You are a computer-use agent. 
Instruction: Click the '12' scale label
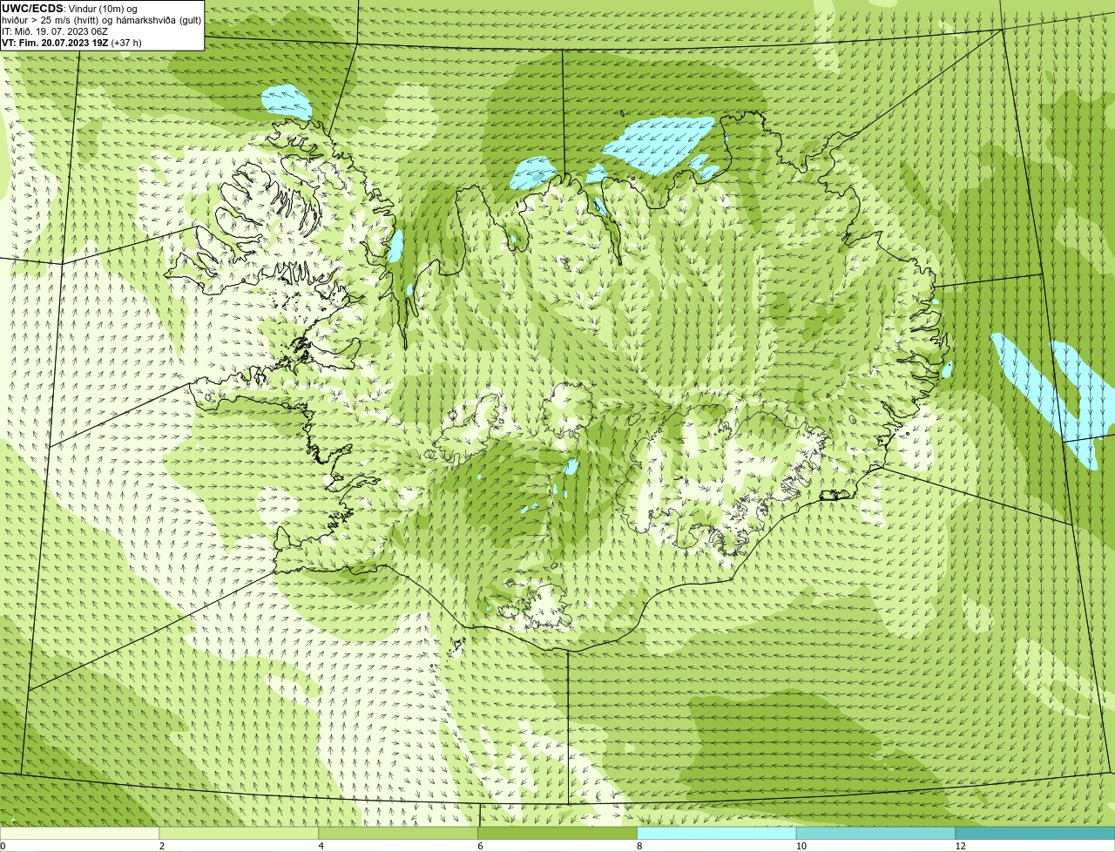click(x=960, y=846)
